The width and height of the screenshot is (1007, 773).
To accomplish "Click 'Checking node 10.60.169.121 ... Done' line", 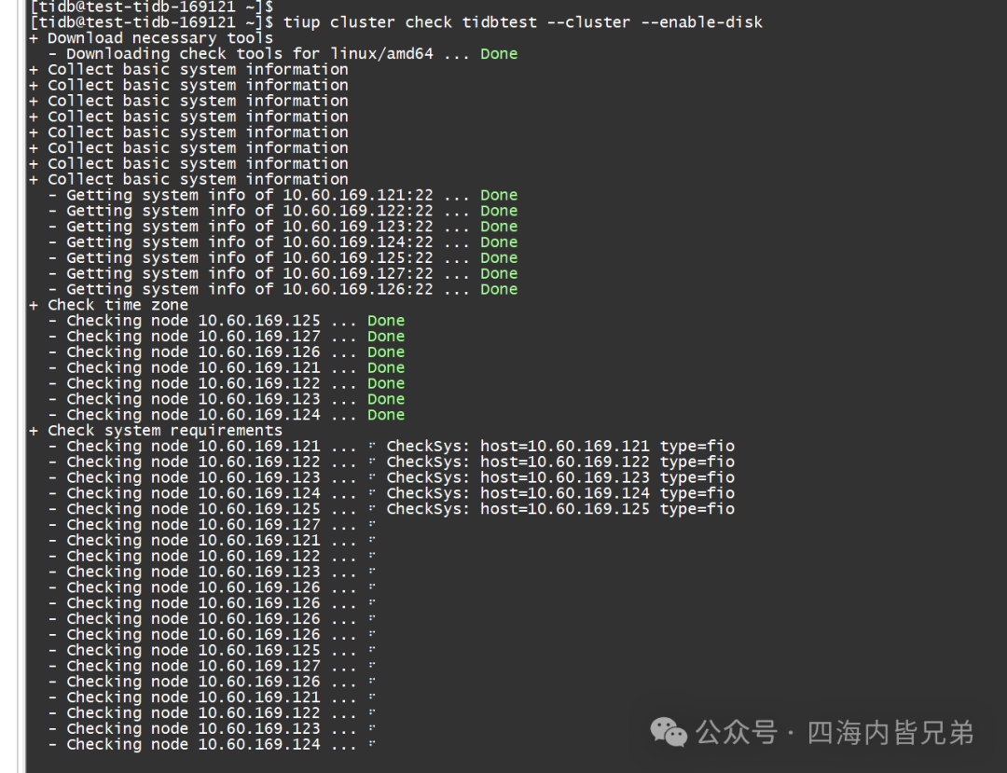I will 226,368.
